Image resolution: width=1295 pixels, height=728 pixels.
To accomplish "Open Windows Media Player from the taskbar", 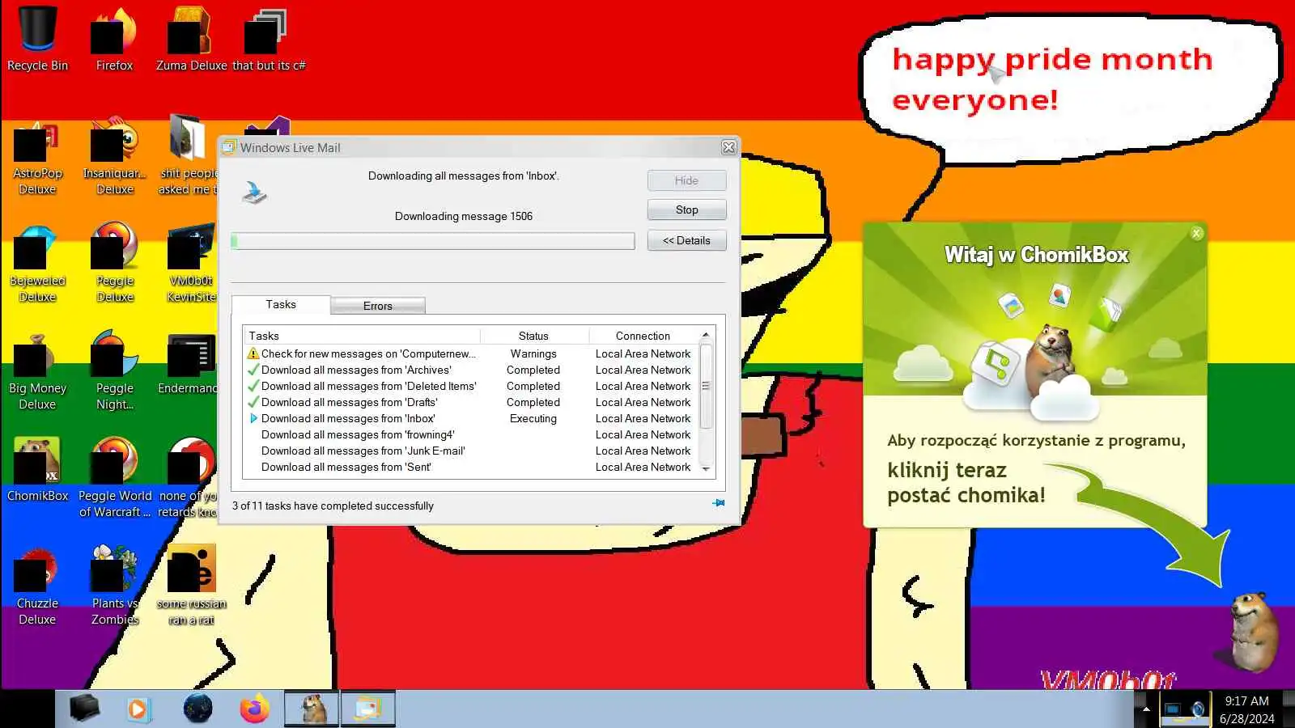I will click(138, 709).
